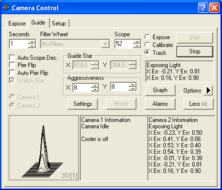Click the 3D star profile plot
The height and width of the screenshot is (190, 222).
pos(44,148)
